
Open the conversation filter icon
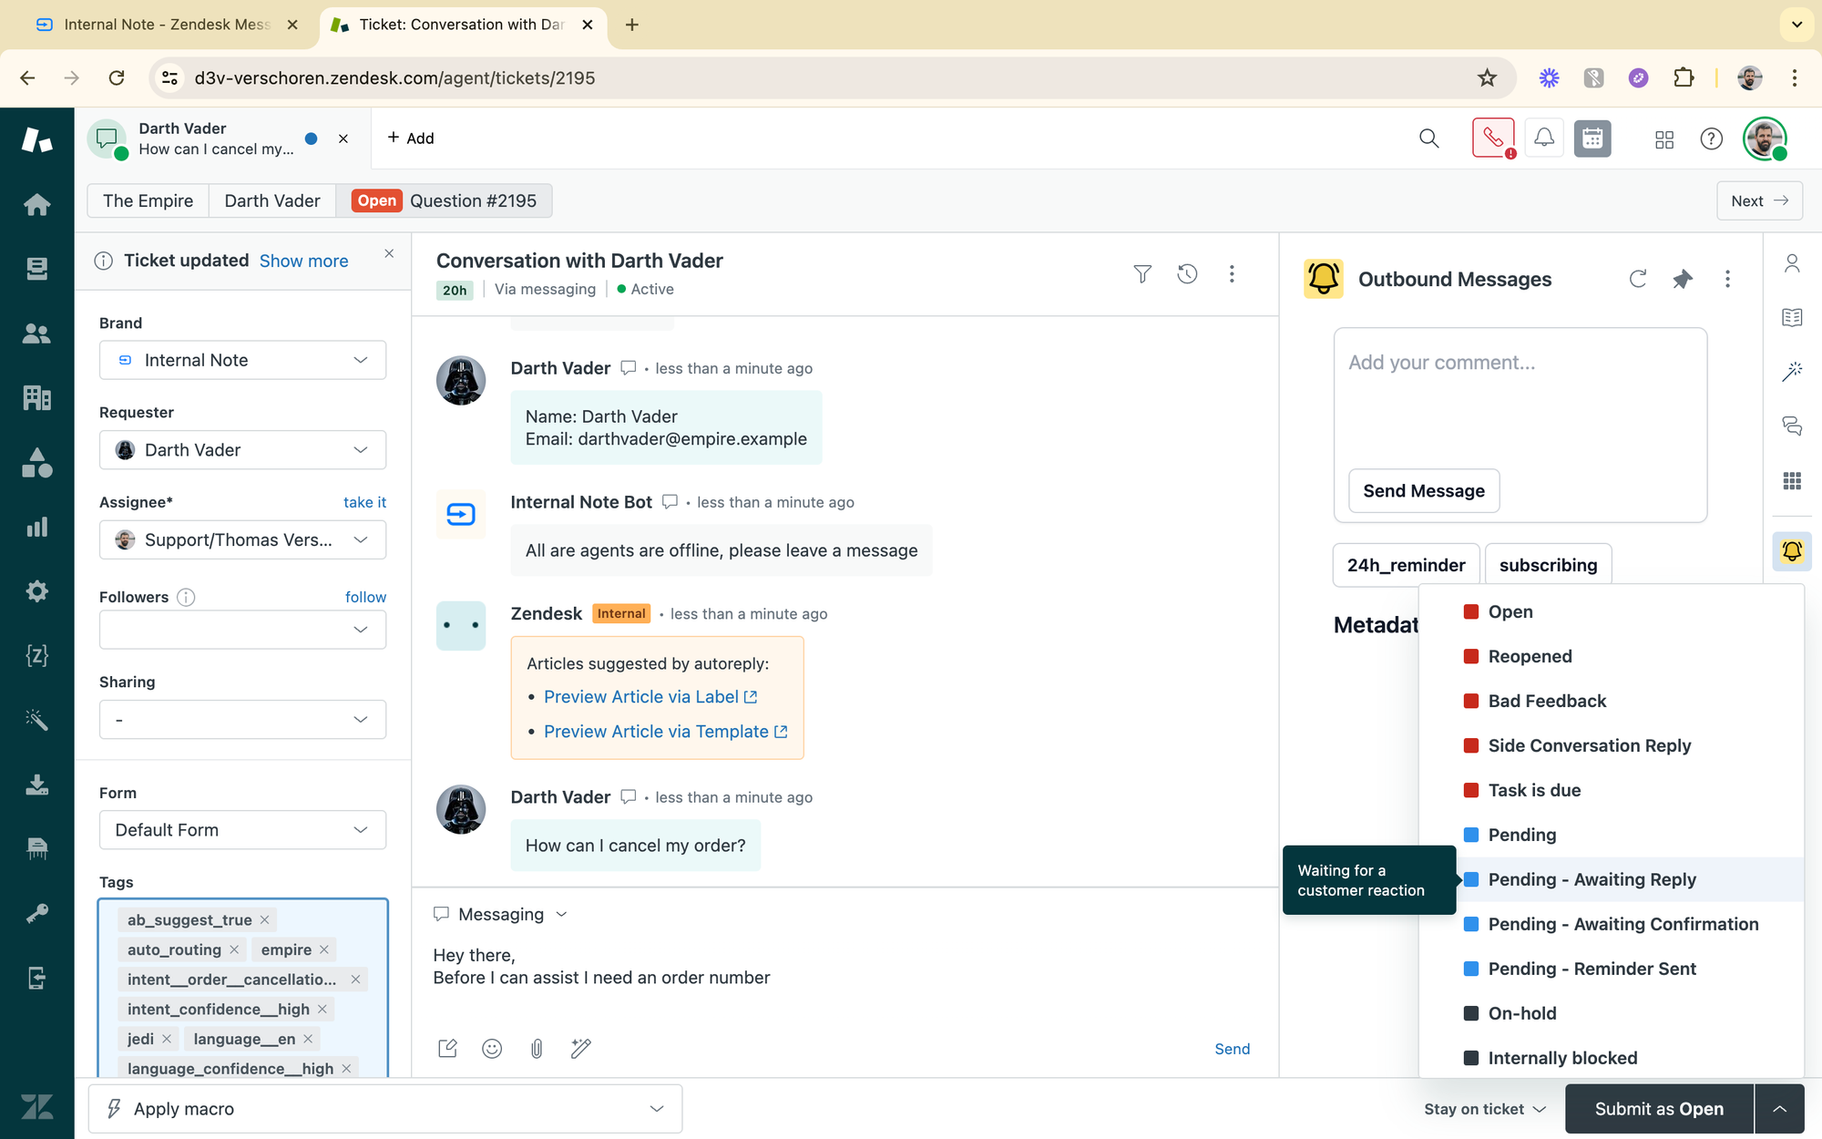coord(1141,273)
